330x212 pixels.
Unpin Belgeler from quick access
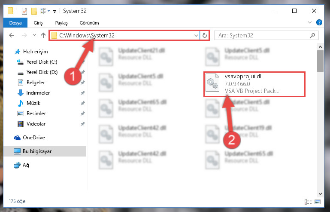[x=83, y=83]
